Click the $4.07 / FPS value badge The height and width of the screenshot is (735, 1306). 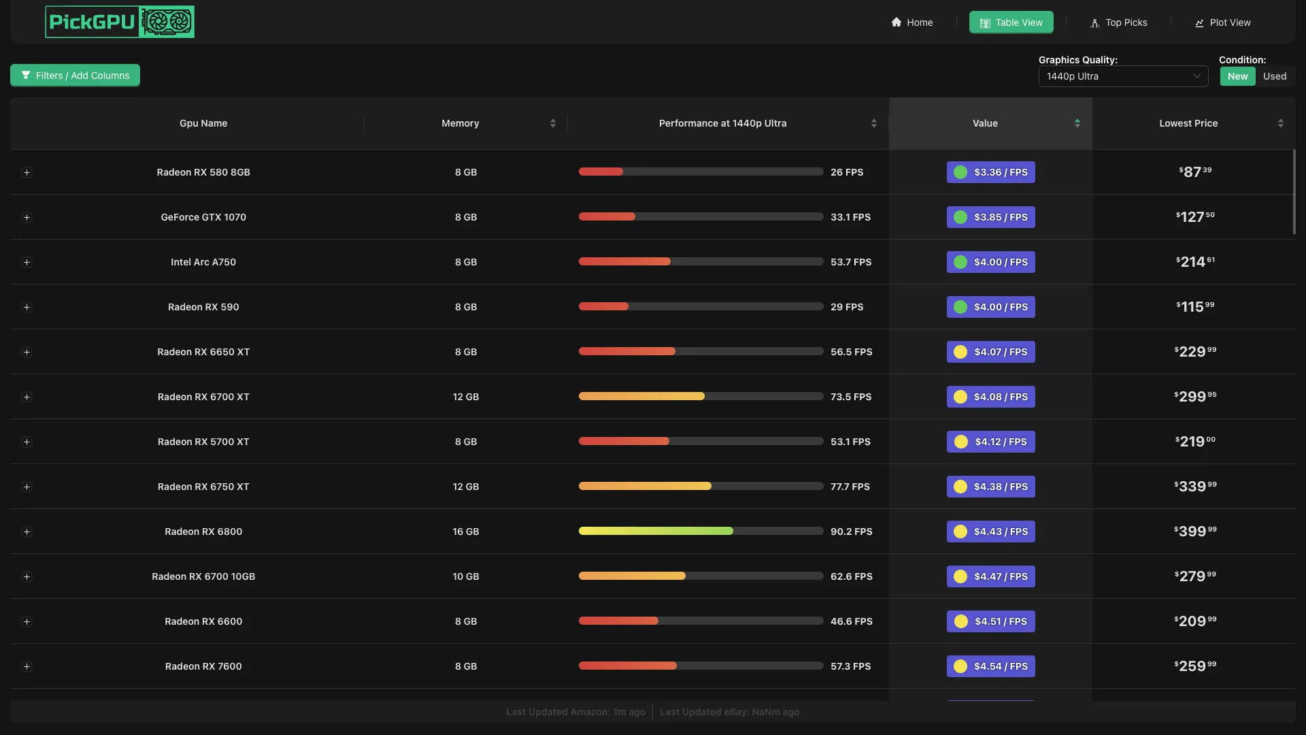pos(990,352)
